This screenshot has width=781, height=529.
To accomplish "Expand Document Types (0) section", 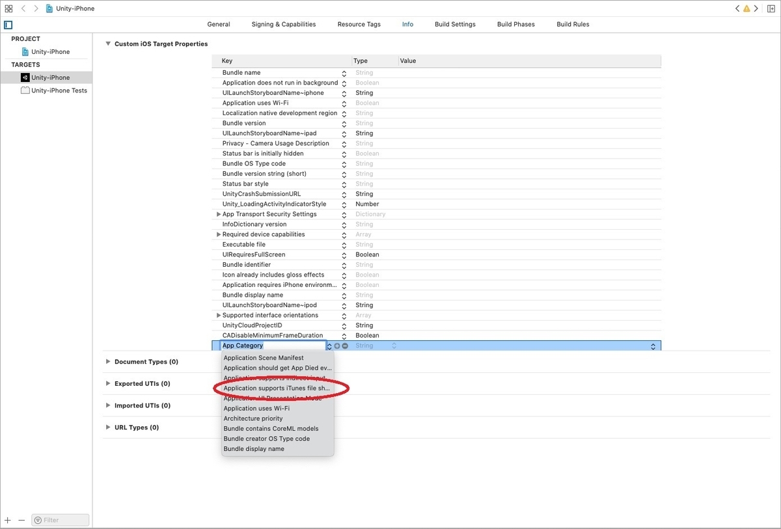I will coord(108,362).
